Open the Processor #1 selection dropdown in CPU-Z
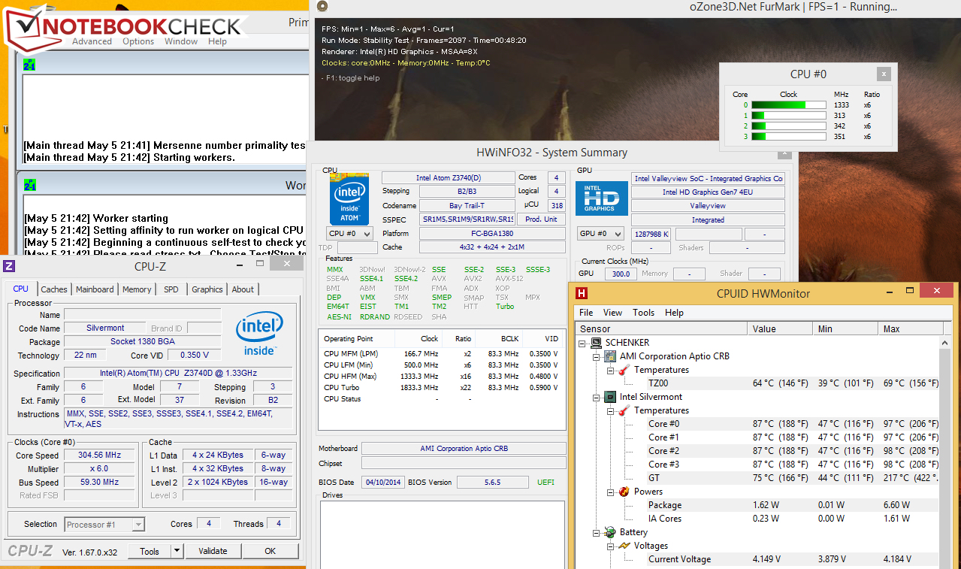 click(104, 525)
